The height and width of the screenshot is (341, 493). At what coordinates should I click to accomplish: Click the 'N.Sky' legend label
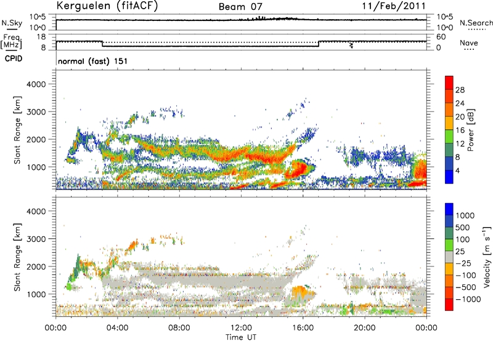12,23
